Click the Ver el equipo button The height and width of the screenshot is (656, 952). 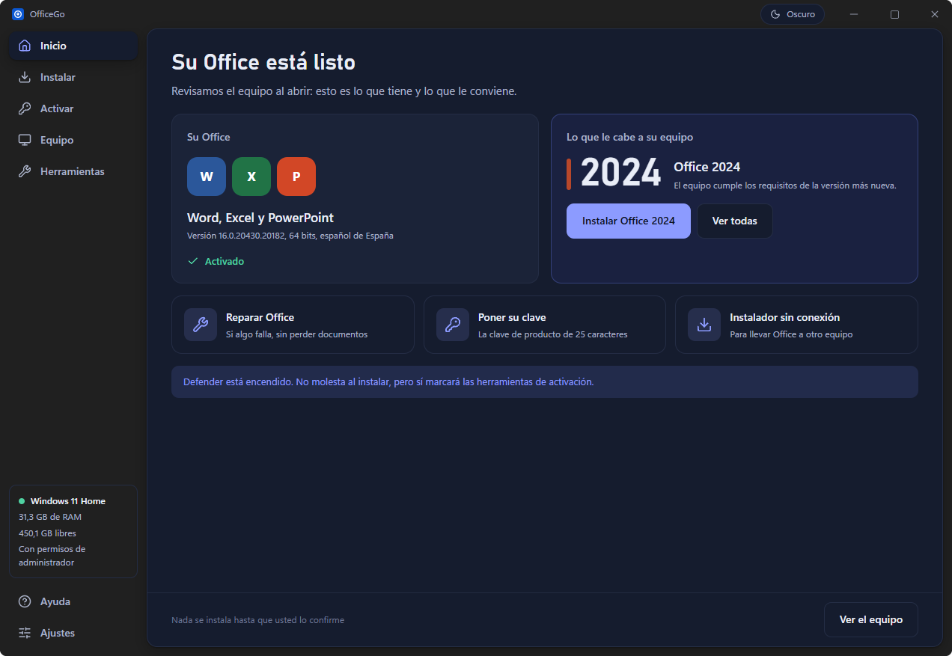(871, 619)
